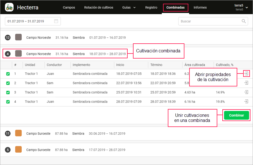The width and height of the screenshot is (253, 165).
Task: Open properties of cultivation row 4
Action: (246, 101)
